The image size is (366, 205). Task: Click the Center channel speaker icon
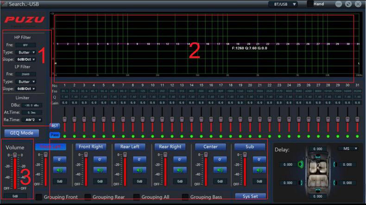coord(220,170)
